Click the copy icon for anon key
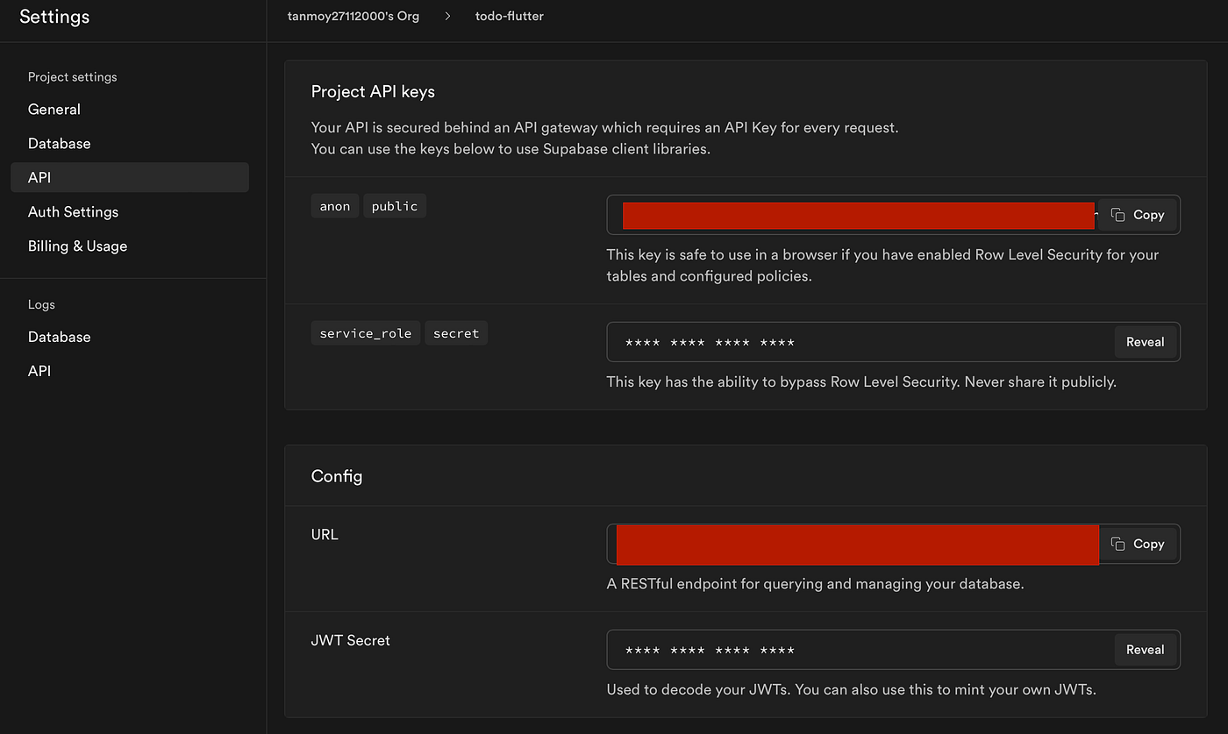 (1117, 215)
